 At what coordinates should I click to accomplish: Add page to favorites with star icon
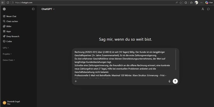[181, 3]
